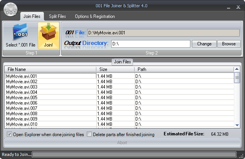Click the Join Files section label above the list

click(122, 62)
